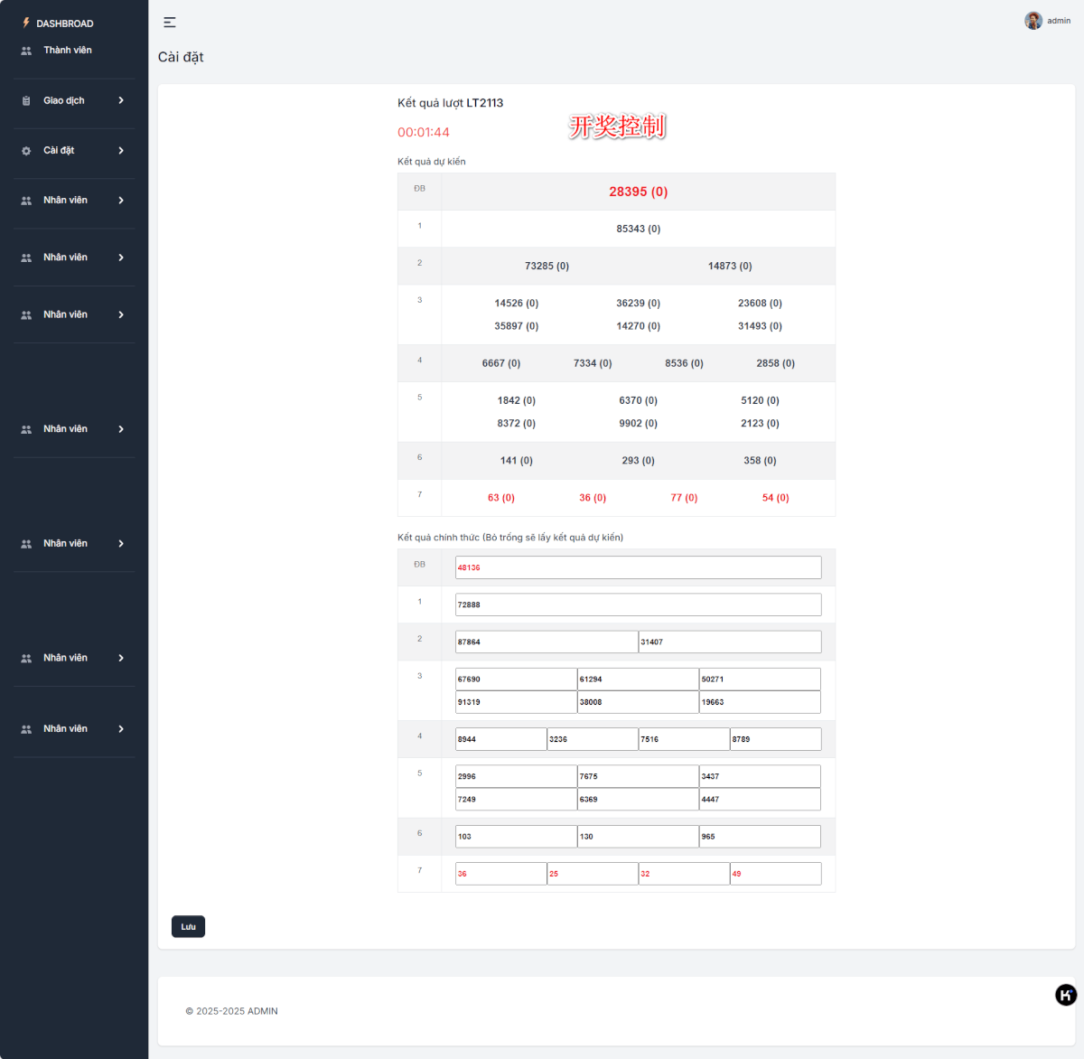Screen dimensions: 1084x1059
Task: Click the admin avatar picture
Action: click(1033, 21)
